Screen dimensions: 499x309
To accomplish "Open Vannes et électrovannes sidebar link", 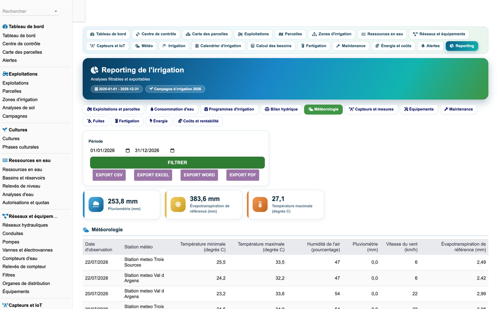I will point(27,250).
